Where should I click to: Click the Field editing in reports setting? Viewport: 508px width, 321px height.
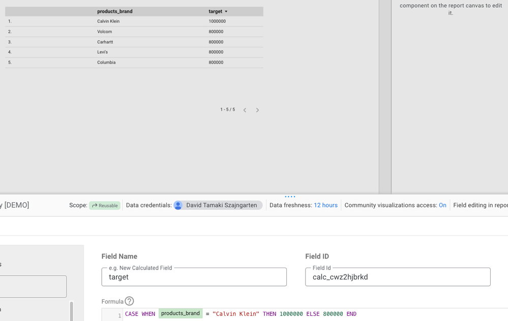point(481,205)
